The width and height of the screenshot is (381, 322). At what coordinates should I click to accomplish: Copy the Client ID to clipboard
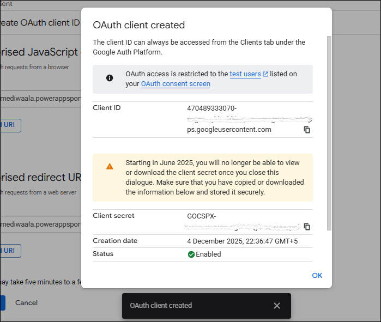point(307,130)
